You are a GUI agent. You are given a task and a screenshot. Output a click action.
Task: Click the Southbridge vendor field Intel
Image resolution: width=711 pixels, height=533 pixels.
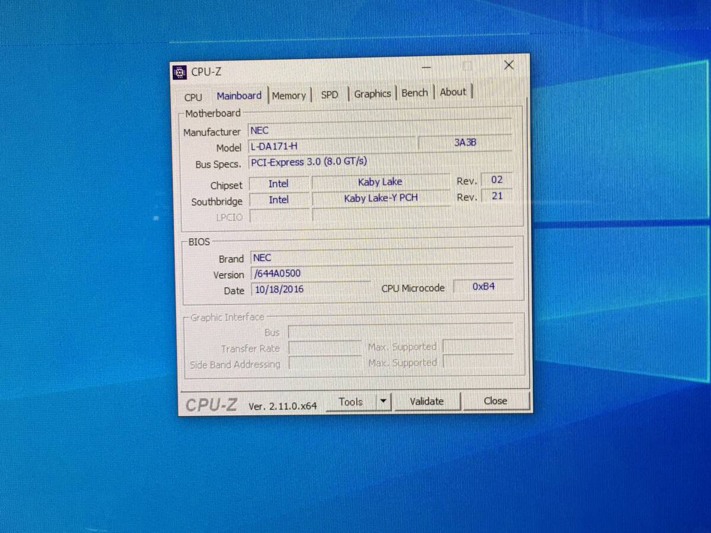click(279, 200)
